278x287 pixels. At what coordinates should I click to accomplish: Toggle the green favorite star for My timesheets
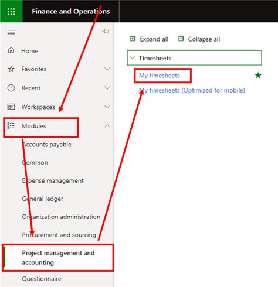click(258, 76)
